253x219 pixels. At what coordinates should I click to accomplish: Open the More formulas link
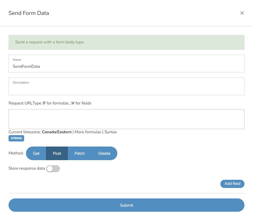(x=88, y=132)
